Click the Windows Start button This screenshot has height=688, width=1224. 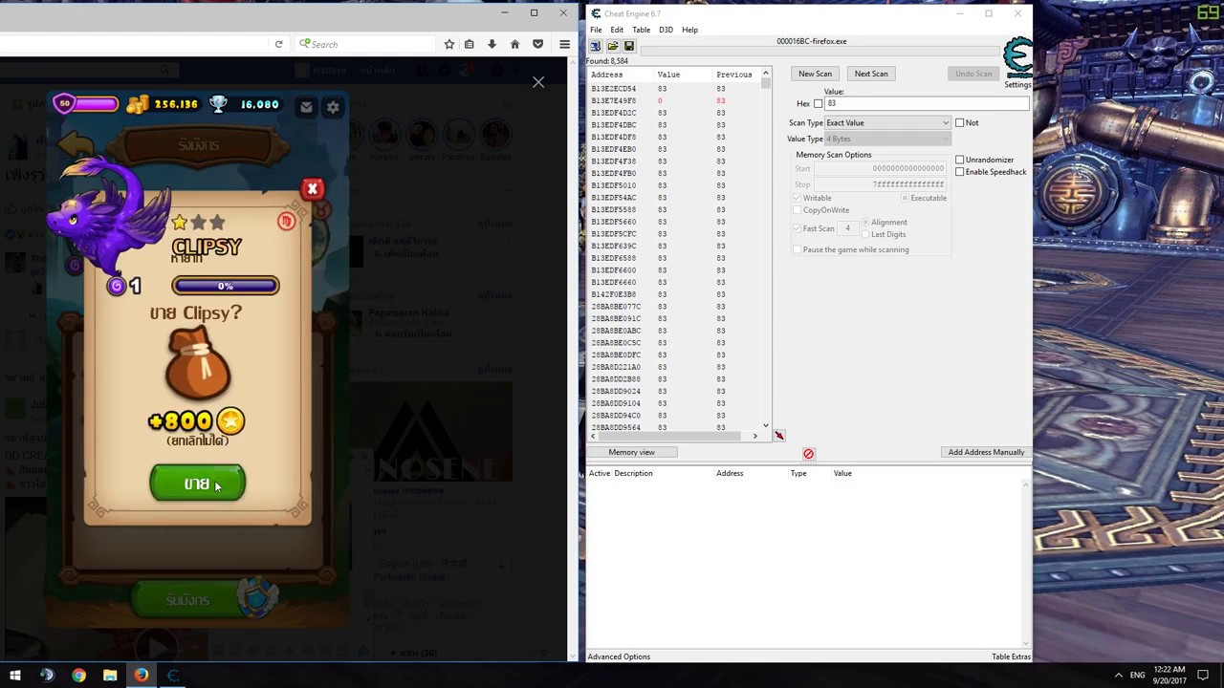click(x=15, y=676)
